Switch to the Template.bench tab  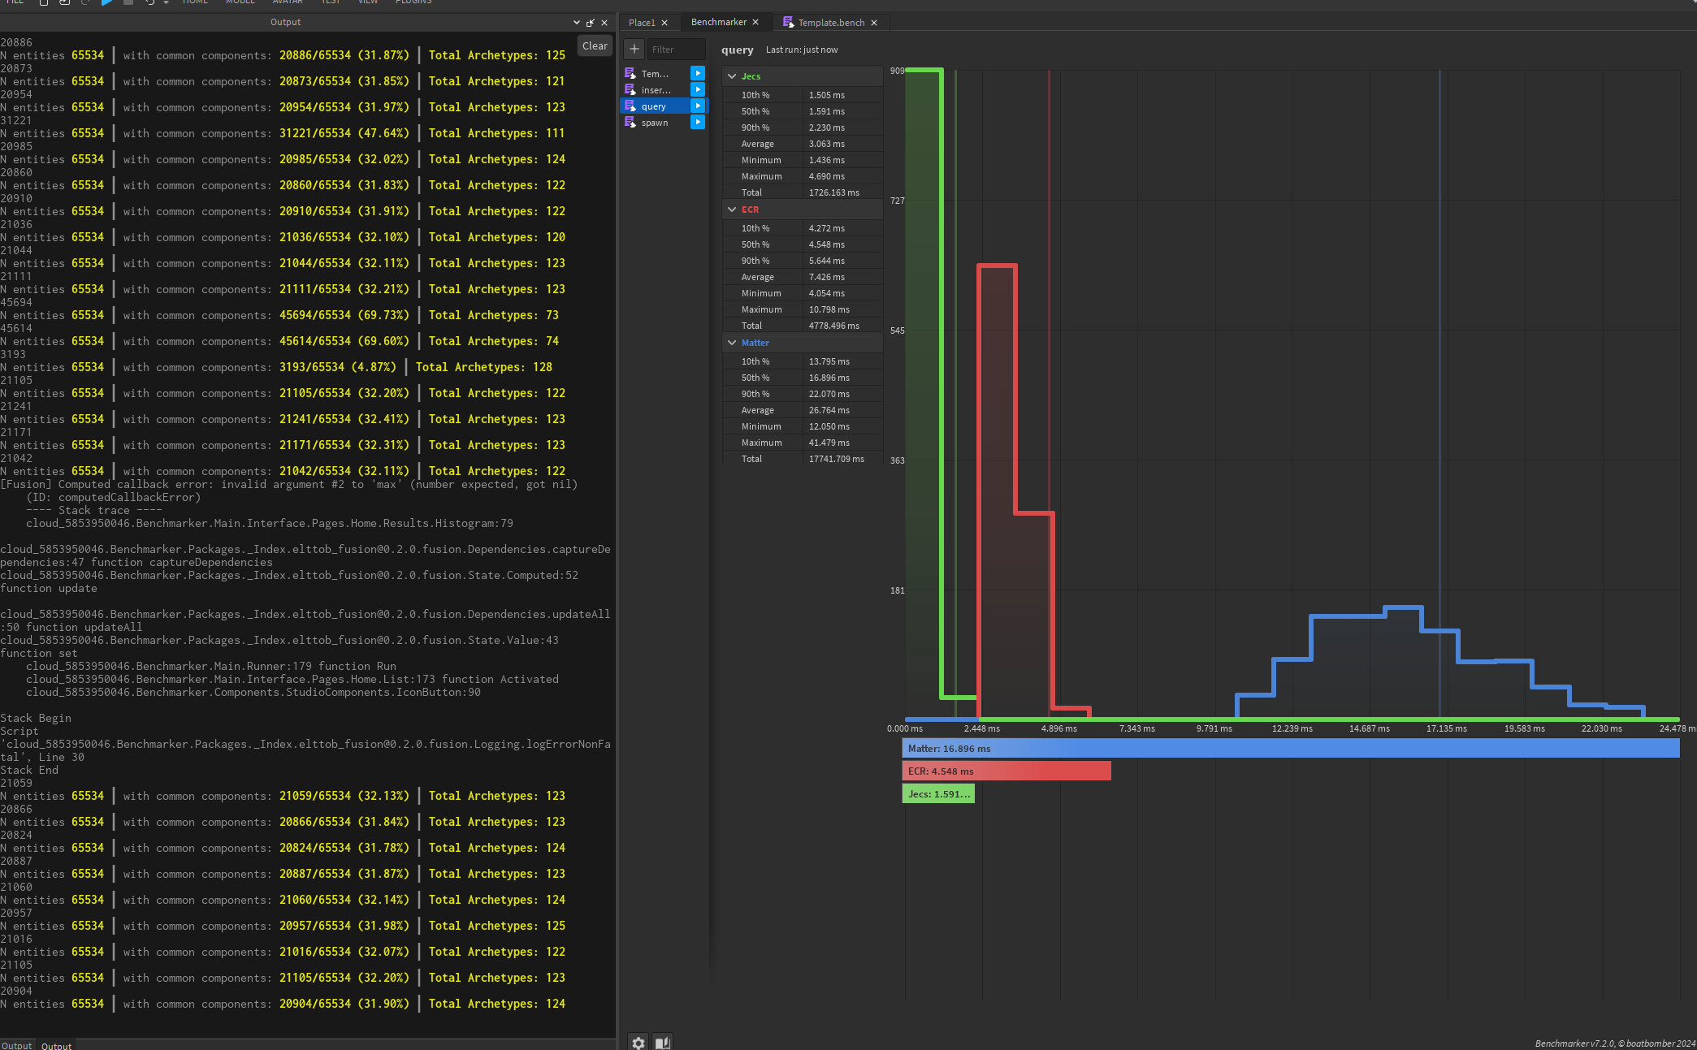[830, 23]
